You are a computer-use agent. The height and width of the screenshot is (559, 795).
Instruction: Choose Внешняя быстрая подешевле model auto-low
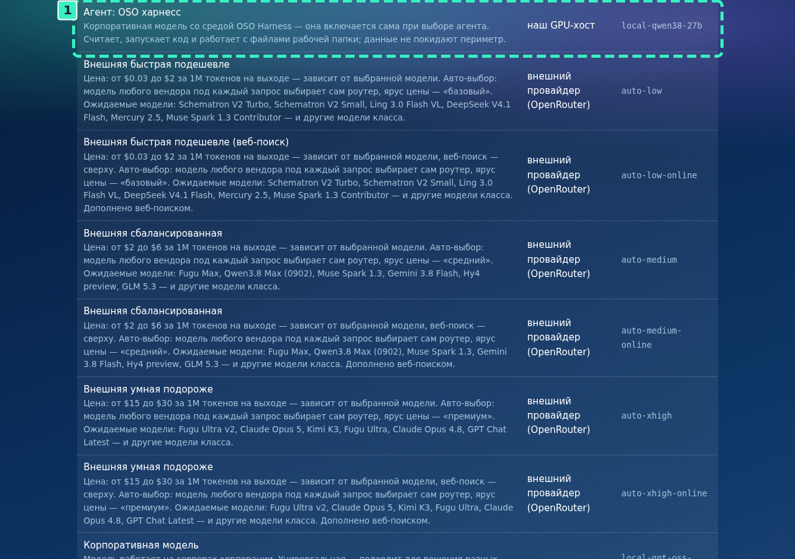(397, 91)
